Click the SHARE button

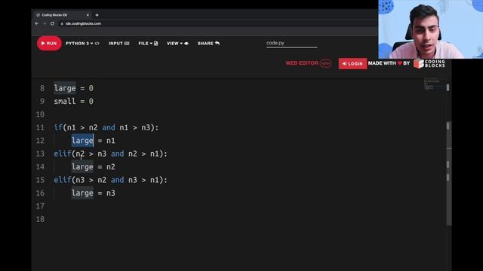[208, 44]
